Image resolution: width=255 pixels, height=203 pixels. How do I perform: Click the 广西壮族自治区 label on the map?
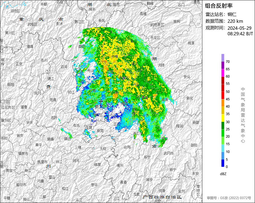162,197
